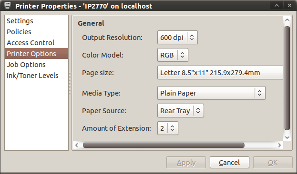The width and height of the screenshot is (297, 174).
Task: Click horizontal scrollbar left arrow
Action: coord(77,145)
